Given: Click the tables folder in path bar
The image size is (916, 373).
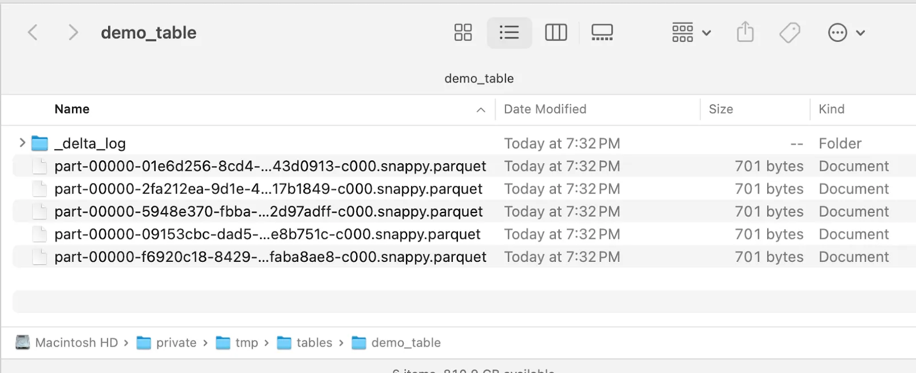Looking at the screenshot, I should (x=314, y=343).
